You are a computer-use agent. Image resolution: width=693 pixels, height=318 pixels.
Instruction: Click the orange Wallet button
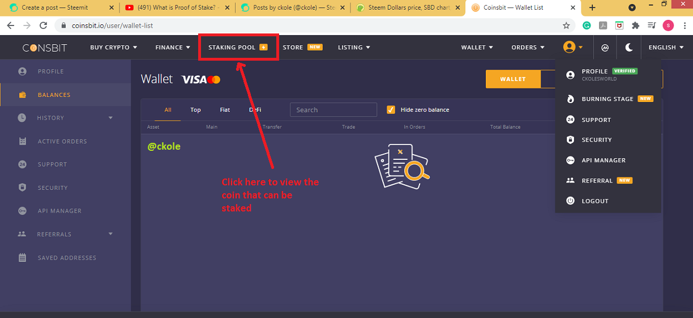pyautogui.click(x=513, y=79)
